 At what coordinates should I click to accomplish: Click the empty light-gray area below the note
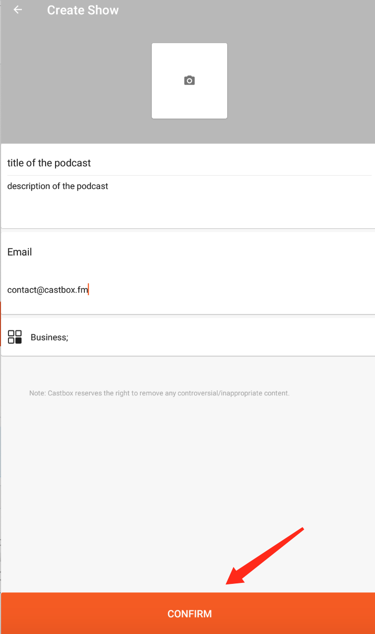pyautogui.click(x=149, y=471)
